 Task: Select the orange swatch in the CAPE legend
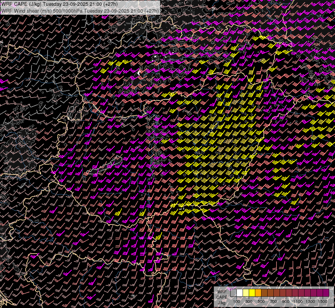click(258, 293)
